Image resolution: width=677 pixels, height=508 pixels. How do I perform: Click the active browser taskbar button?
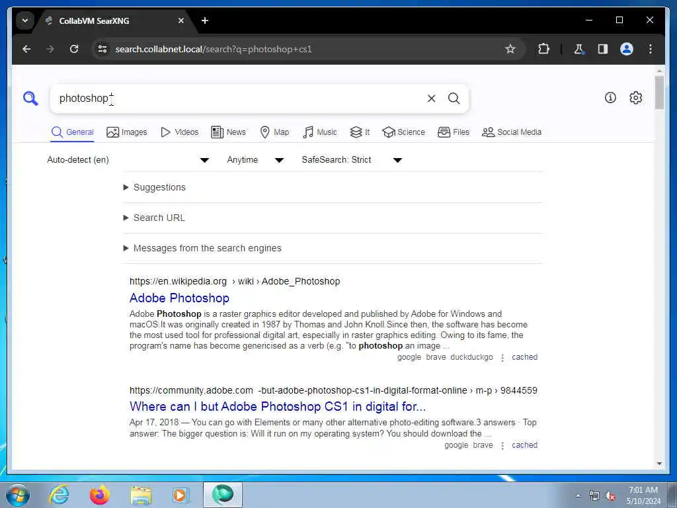223,495
